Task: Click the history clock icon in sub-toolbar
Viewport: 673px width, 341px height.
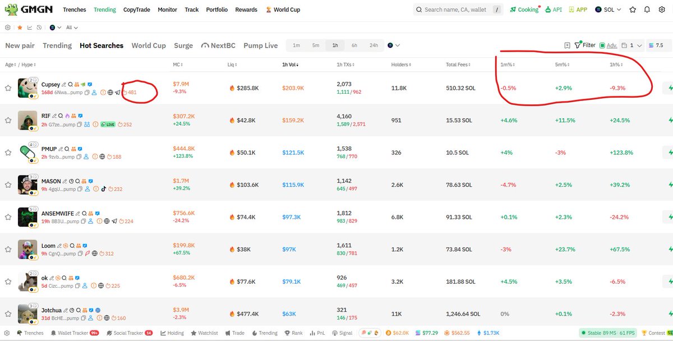Action: point(39,27)
